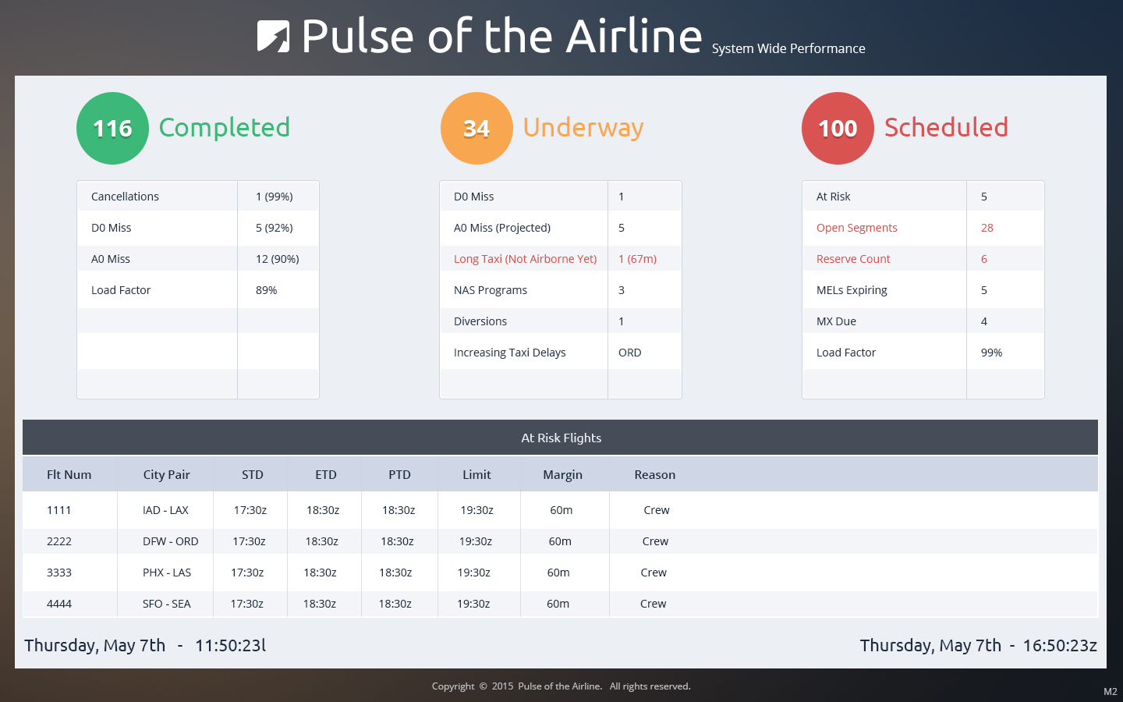Click the Reserve Count row
Viewport: 1123px width, 702px height.
pyautogui.click(x=923, y=259)
